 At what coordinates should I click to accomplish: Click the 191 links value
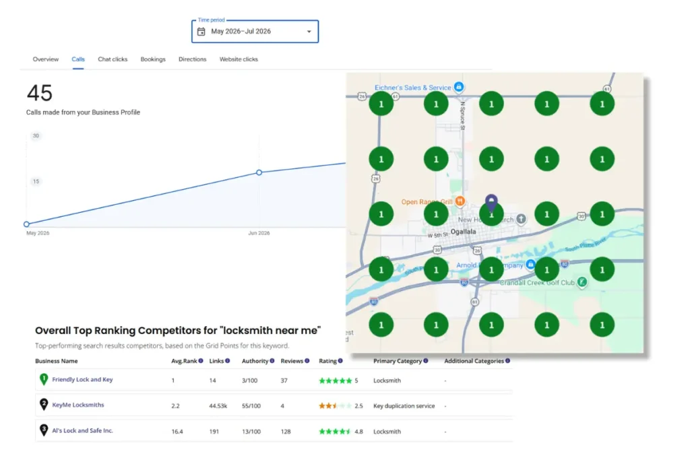214,432
